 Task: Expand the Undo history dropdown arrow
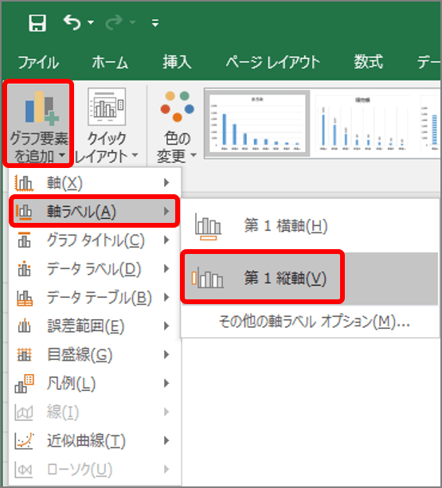tap(91, 22)
